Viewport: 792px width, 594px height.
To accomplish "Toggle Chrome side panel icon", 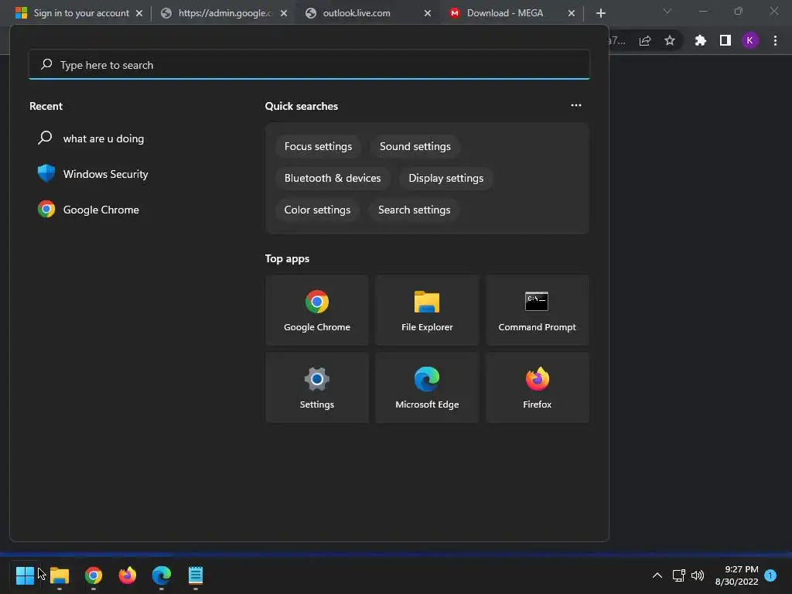I will tap(725, 40).
